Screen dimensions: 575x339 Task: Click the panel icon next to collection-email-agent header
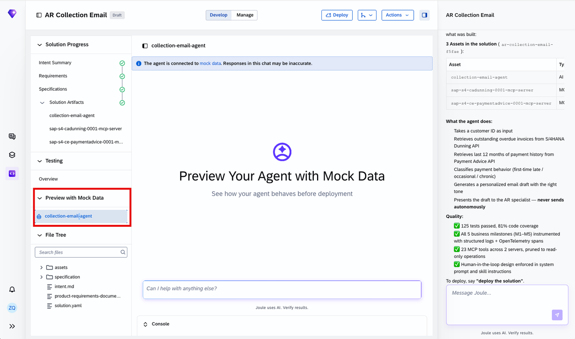click(x=145, y=46)
